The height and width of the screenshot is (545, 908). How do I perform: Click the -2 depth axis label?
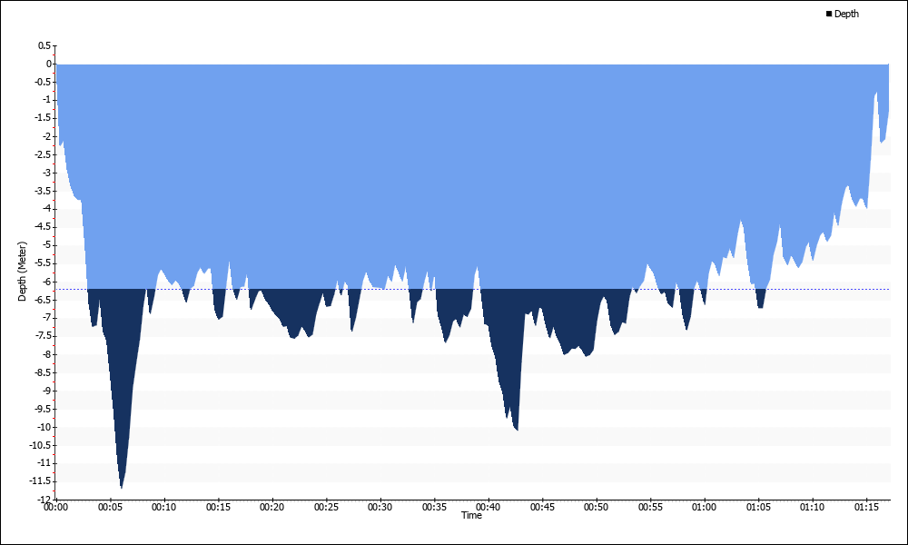click(47, 136)
